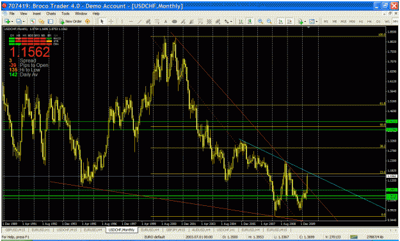Switch to M30 timeframe
Screen dimensions: 400x241
352,22
